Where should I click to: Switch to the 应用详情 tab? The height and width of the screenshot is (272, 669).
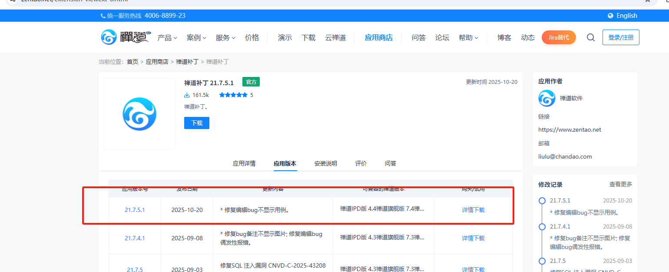pyautogui.click(x=244, y=163)
